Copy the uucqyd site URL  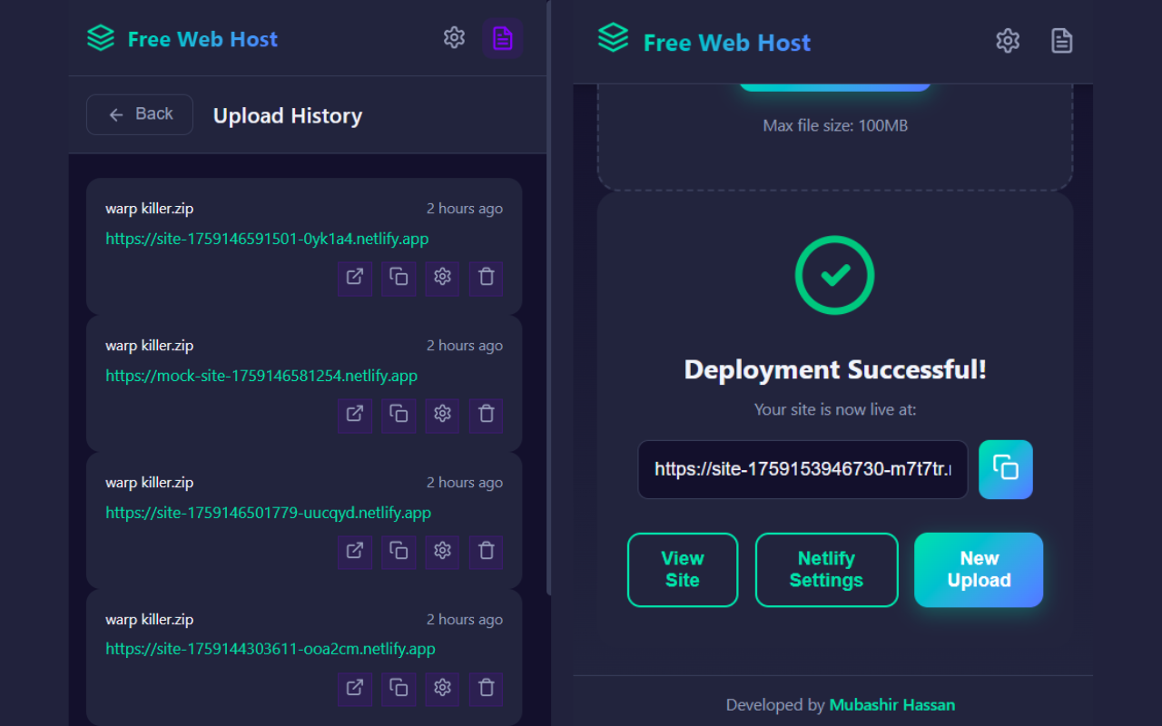(x=399, y=551)
